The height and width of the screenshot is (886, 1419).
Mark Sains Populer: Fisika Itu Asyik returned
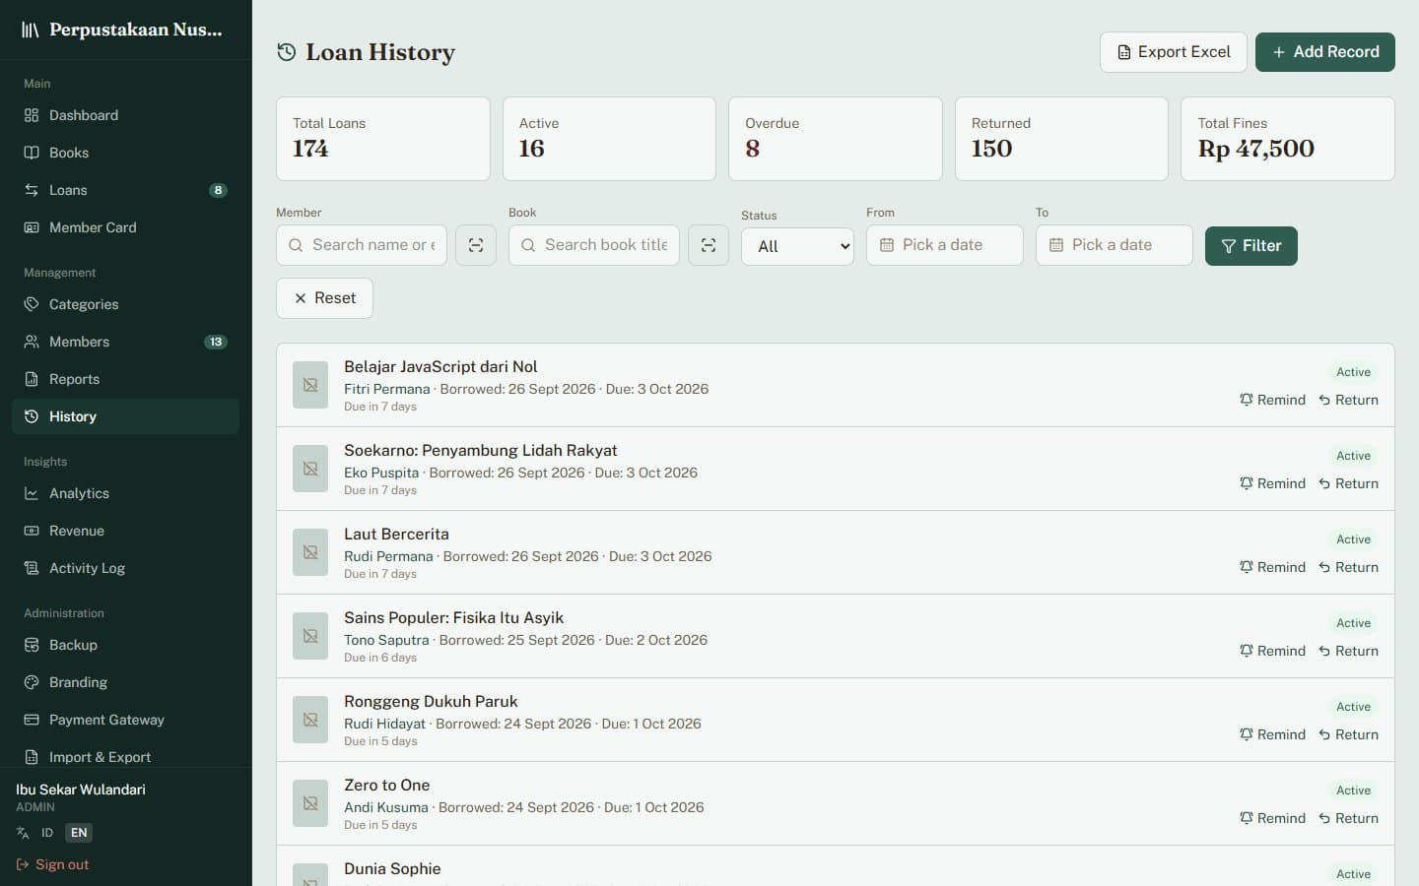[1349, 651]
